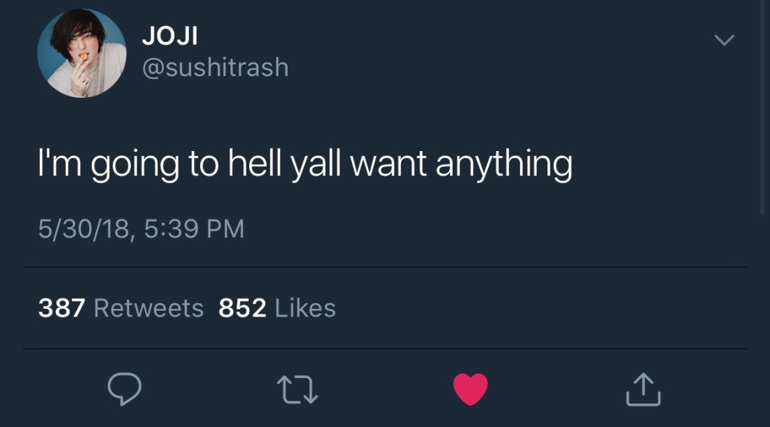Expand tweet options chevron at top right
This screenshot has height=427, width=770.
724,40
